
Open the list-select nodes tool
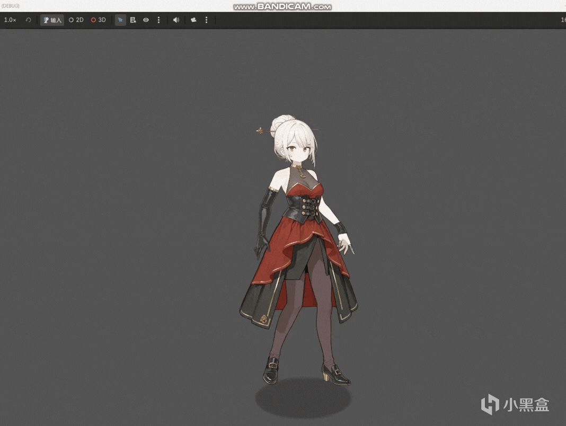(133, 20)
